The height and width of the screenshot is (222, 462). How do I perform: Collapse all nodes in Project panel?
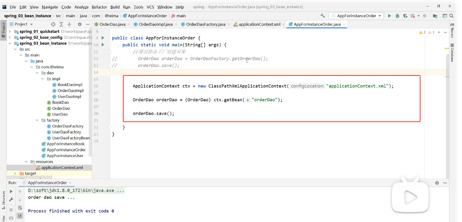click(69, 24)
